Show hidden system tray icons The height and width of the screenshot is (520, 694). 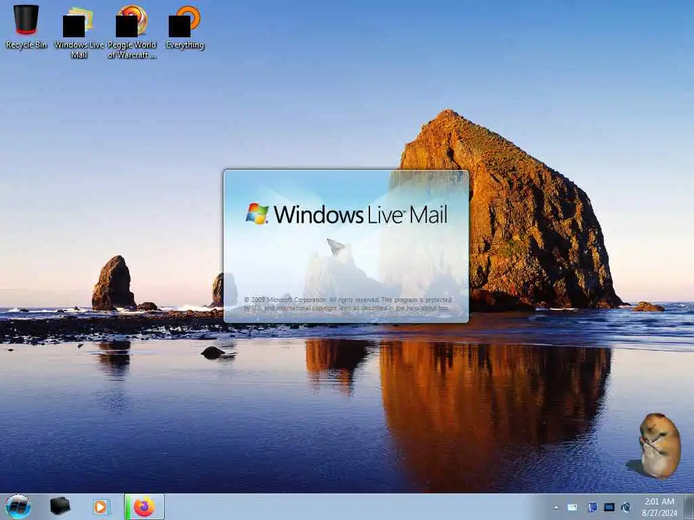coord(556,507)
